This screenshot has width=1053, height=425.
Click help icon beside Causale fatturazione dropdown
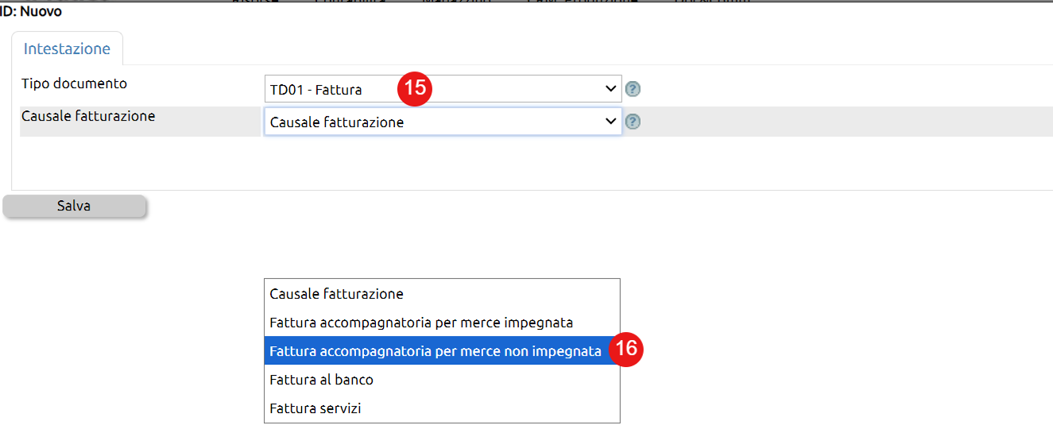[x=633, y=122]
